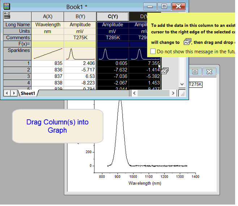The width and height of the screenshot is (238, 206).
Task: Click cell with value -1.414
Action: tap(145, 70)
